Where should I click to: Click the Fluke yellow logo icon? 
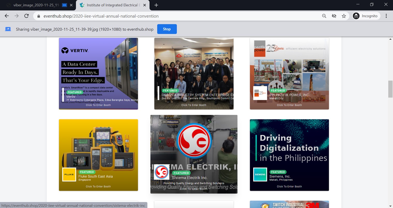click(69, 175)
